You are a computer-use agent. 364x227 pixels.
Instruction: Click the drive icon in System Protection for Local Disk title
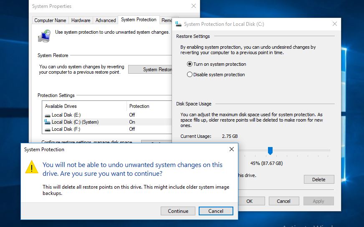click(x=178, y=24)
